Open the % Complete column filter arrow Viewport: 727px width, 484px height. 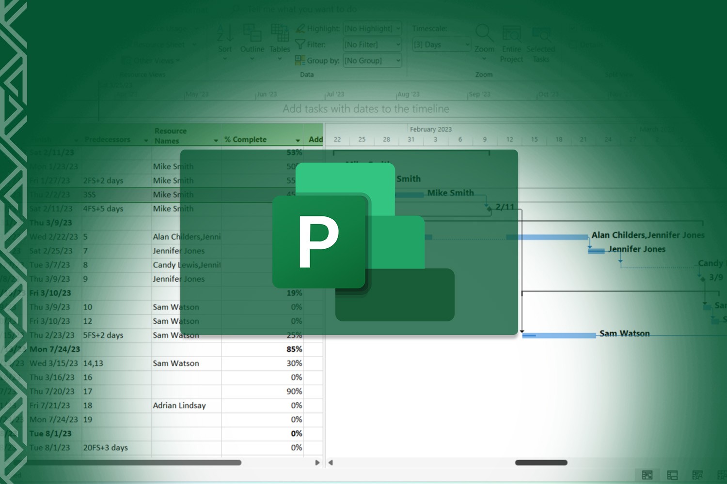(x=298, y=140)
